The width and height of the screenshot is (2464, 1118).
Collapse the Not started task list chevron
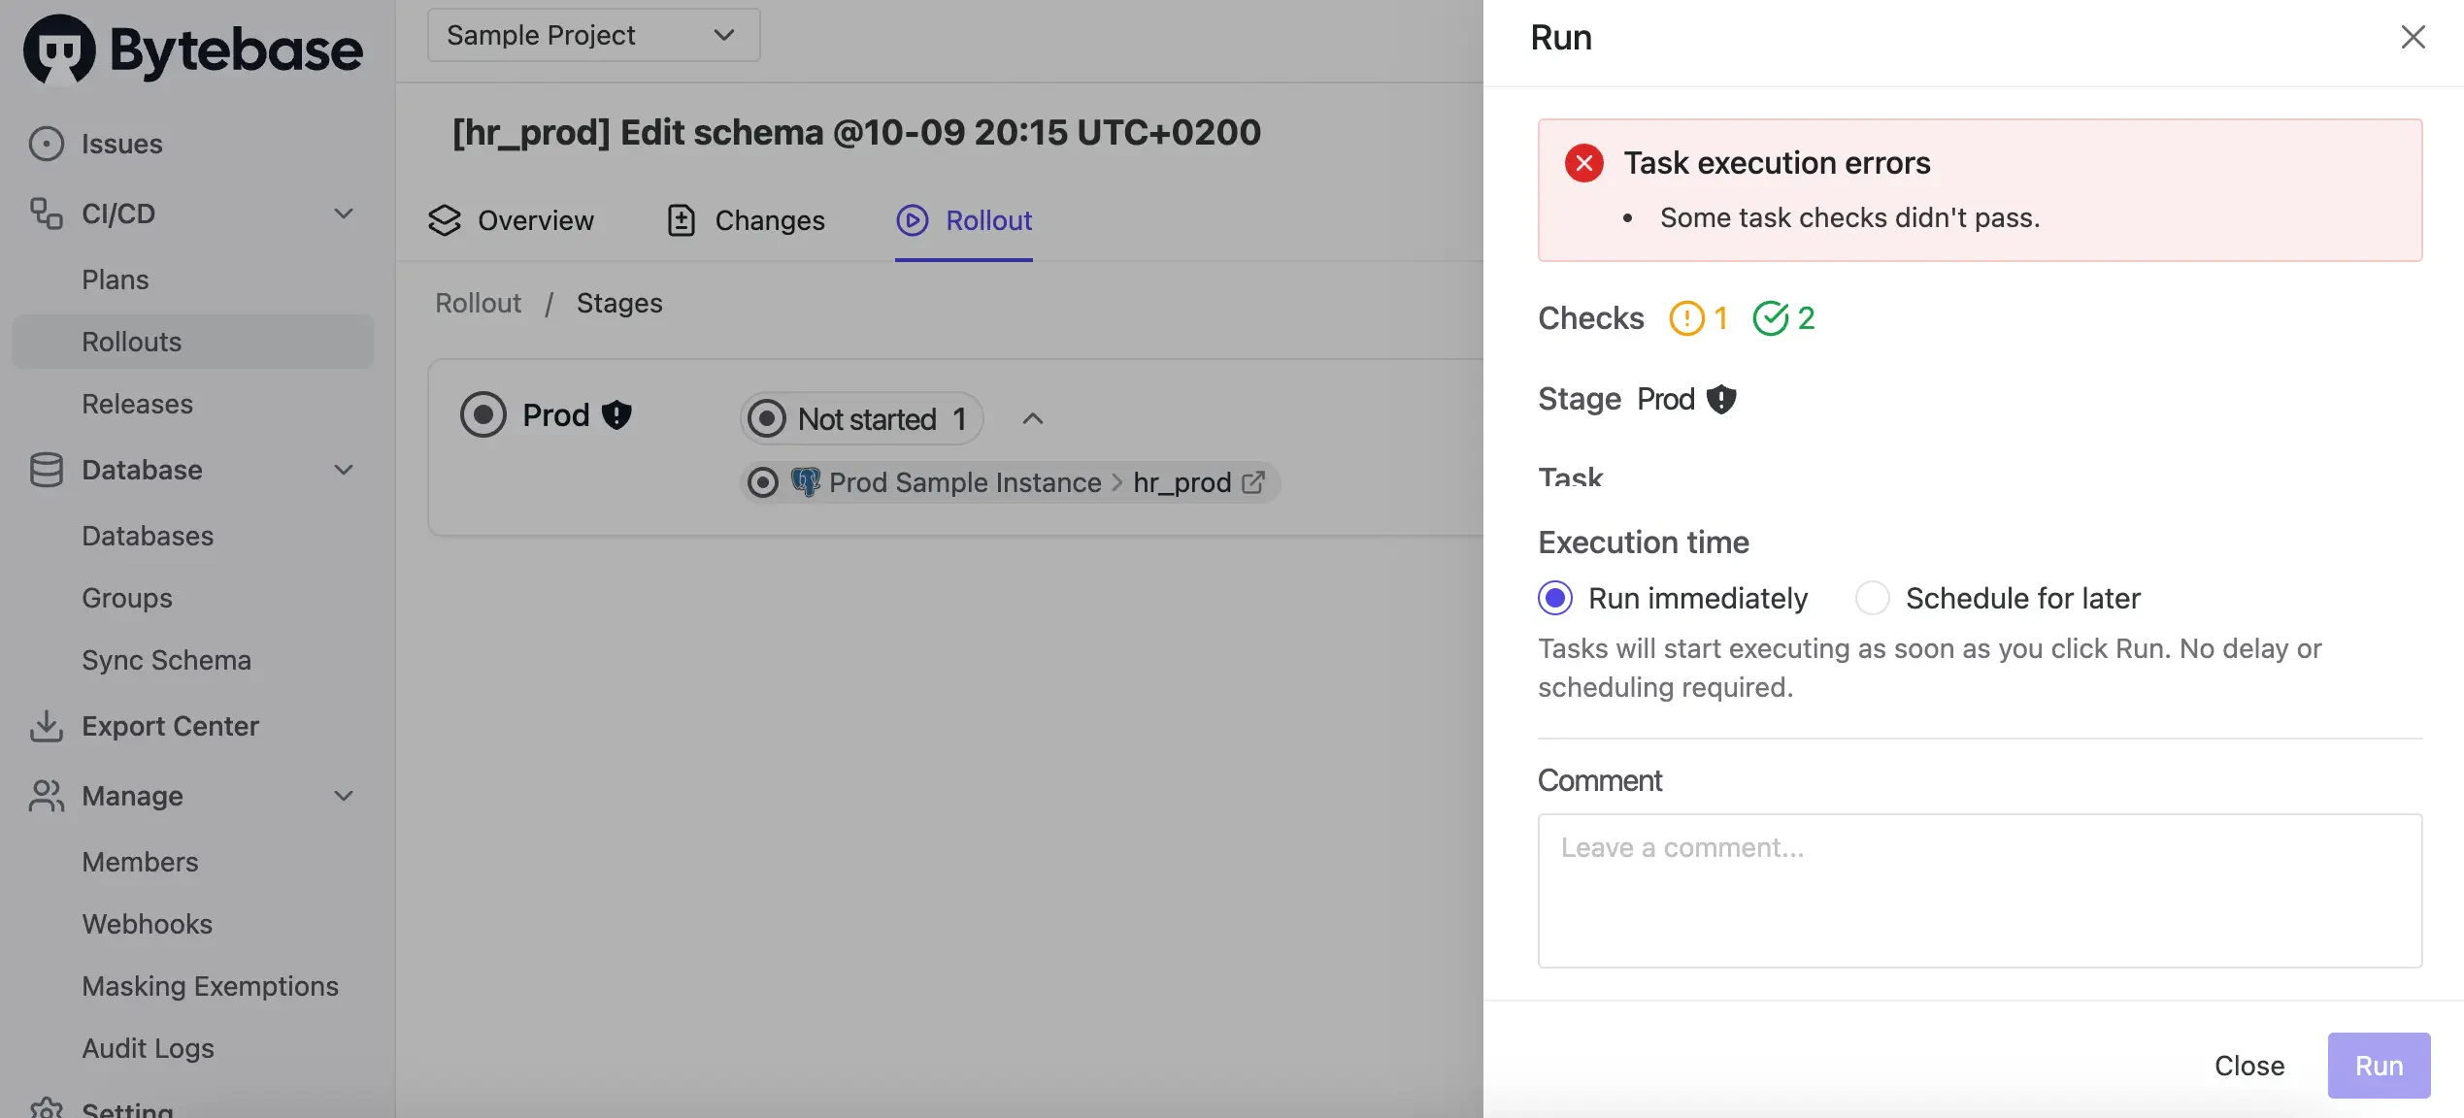[1033, 419]
